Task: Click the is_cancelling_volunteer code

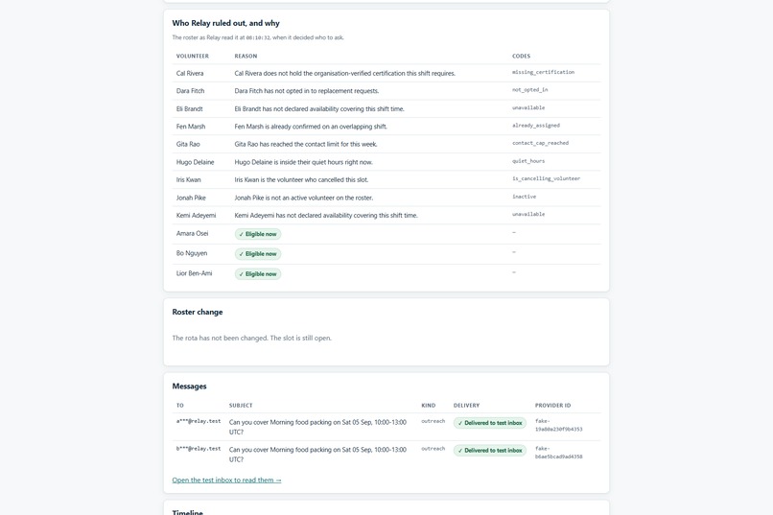Action: point(547,179)
